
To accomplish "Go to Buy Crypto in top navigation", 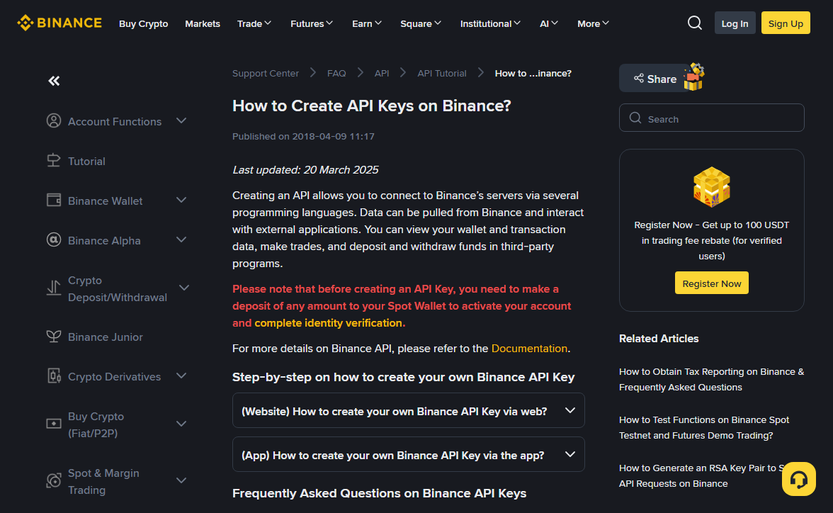I will [x=143, y=23].
